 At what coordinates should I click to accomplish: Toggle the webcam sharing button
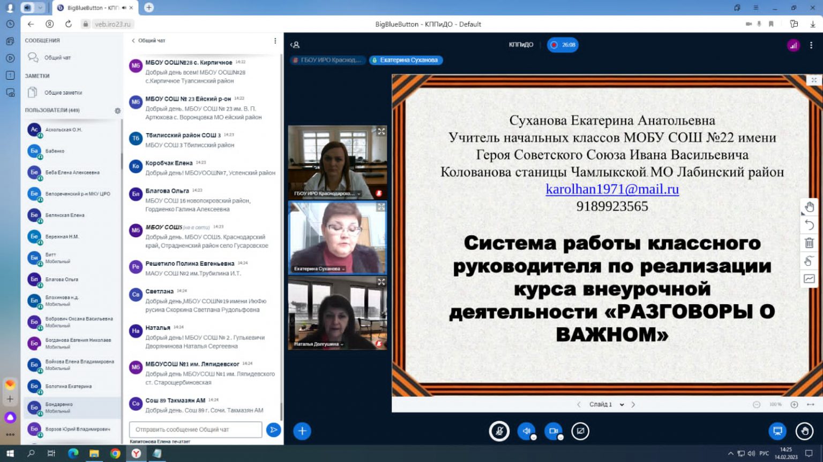553,431
